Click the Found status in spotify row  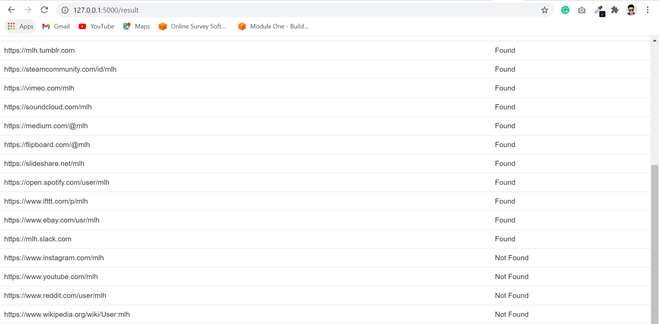pos(505,182)
